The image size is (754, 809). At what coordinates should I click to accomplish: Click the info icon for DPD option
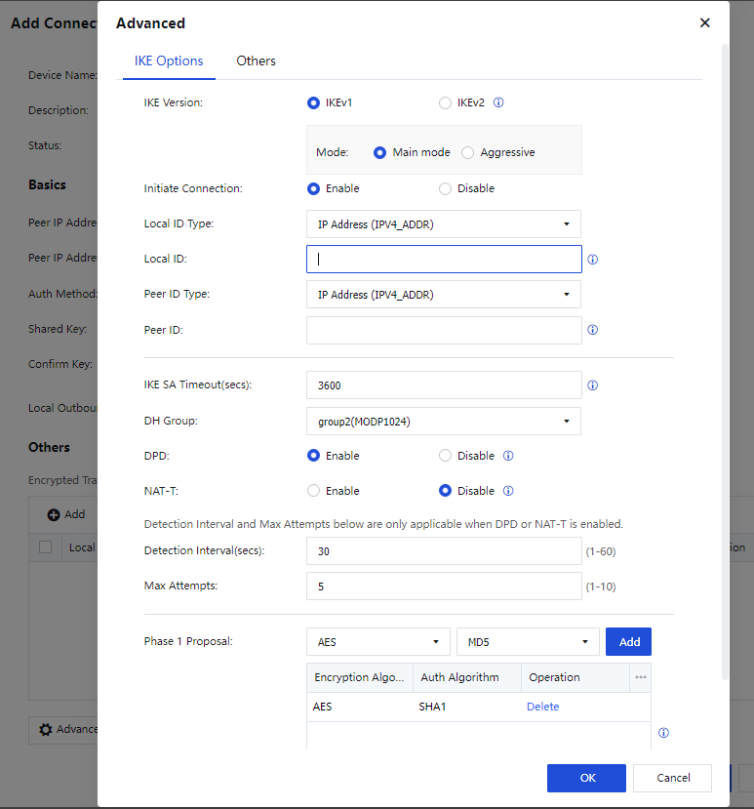[x=508, y=456]
